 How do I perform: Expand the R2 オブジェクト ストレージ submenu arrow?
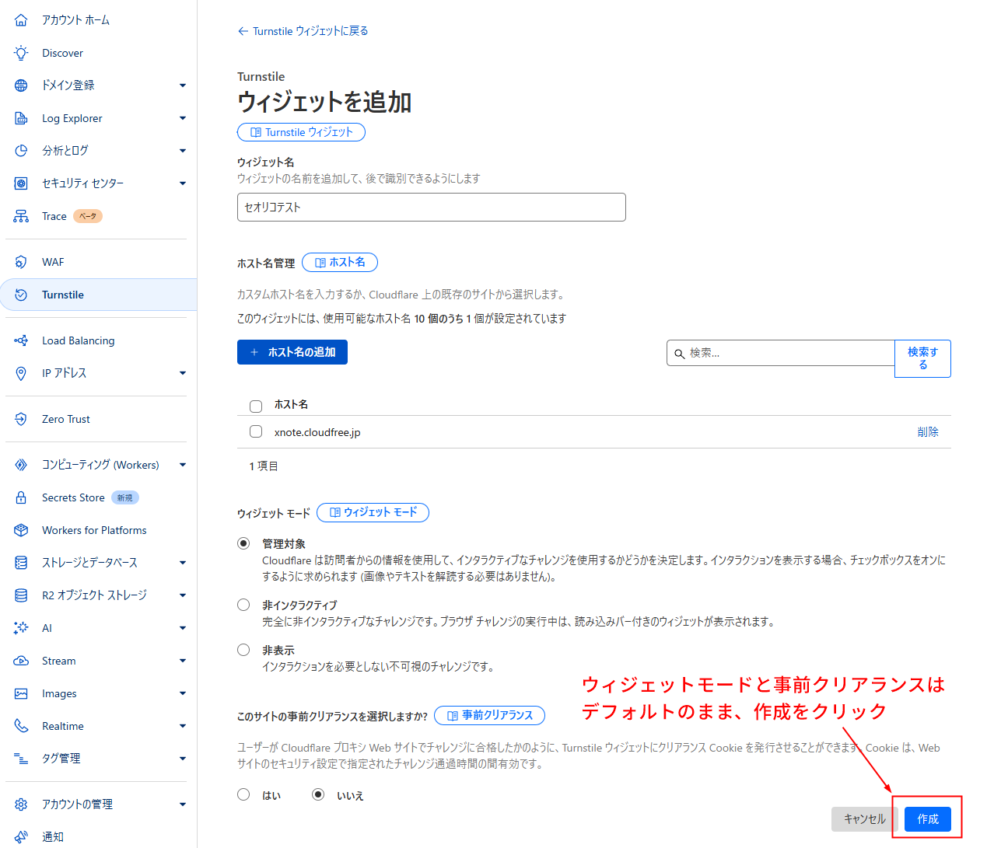click(x=183, y=595)
